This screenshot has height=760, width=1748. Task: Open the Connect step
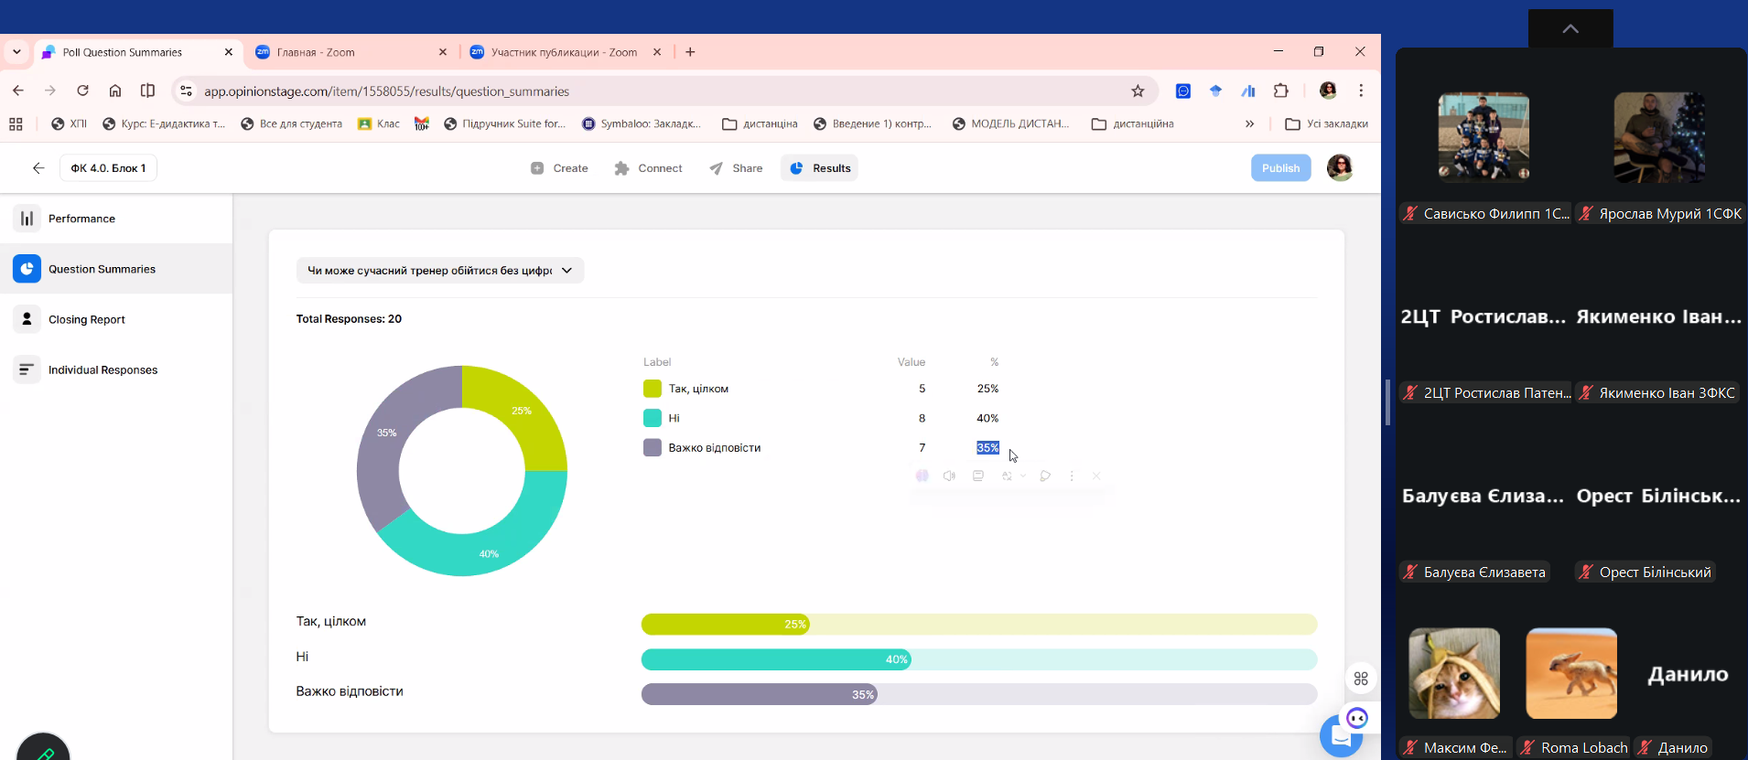point(649,168)
